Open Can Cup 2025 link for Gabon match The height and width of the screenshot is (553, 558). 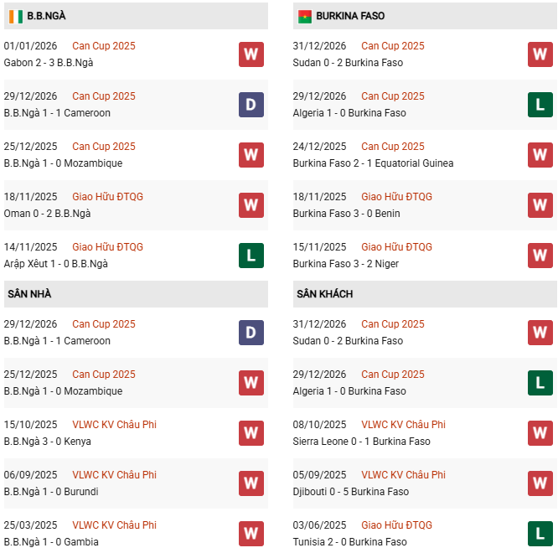103,46
